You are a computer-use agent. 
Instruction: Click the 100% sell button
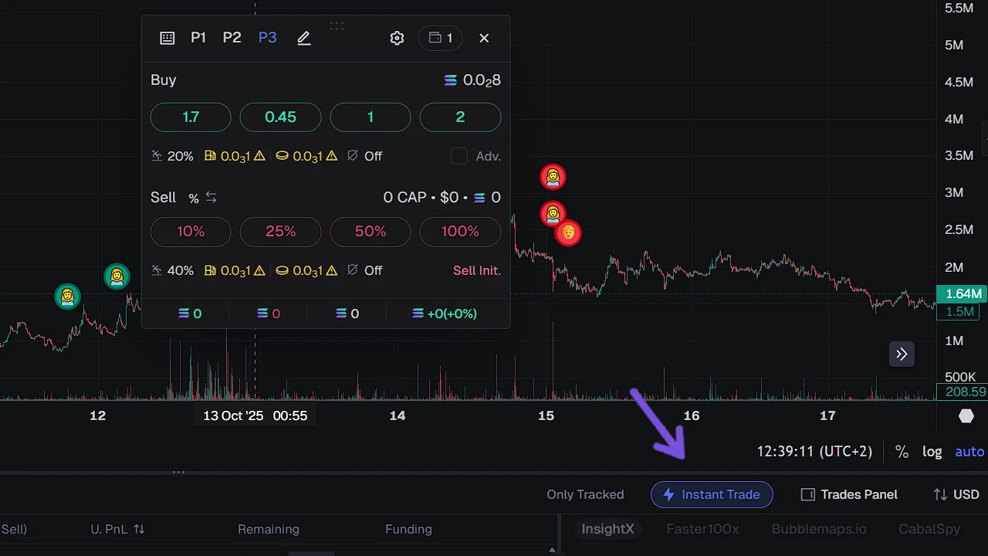coord(460,231)
